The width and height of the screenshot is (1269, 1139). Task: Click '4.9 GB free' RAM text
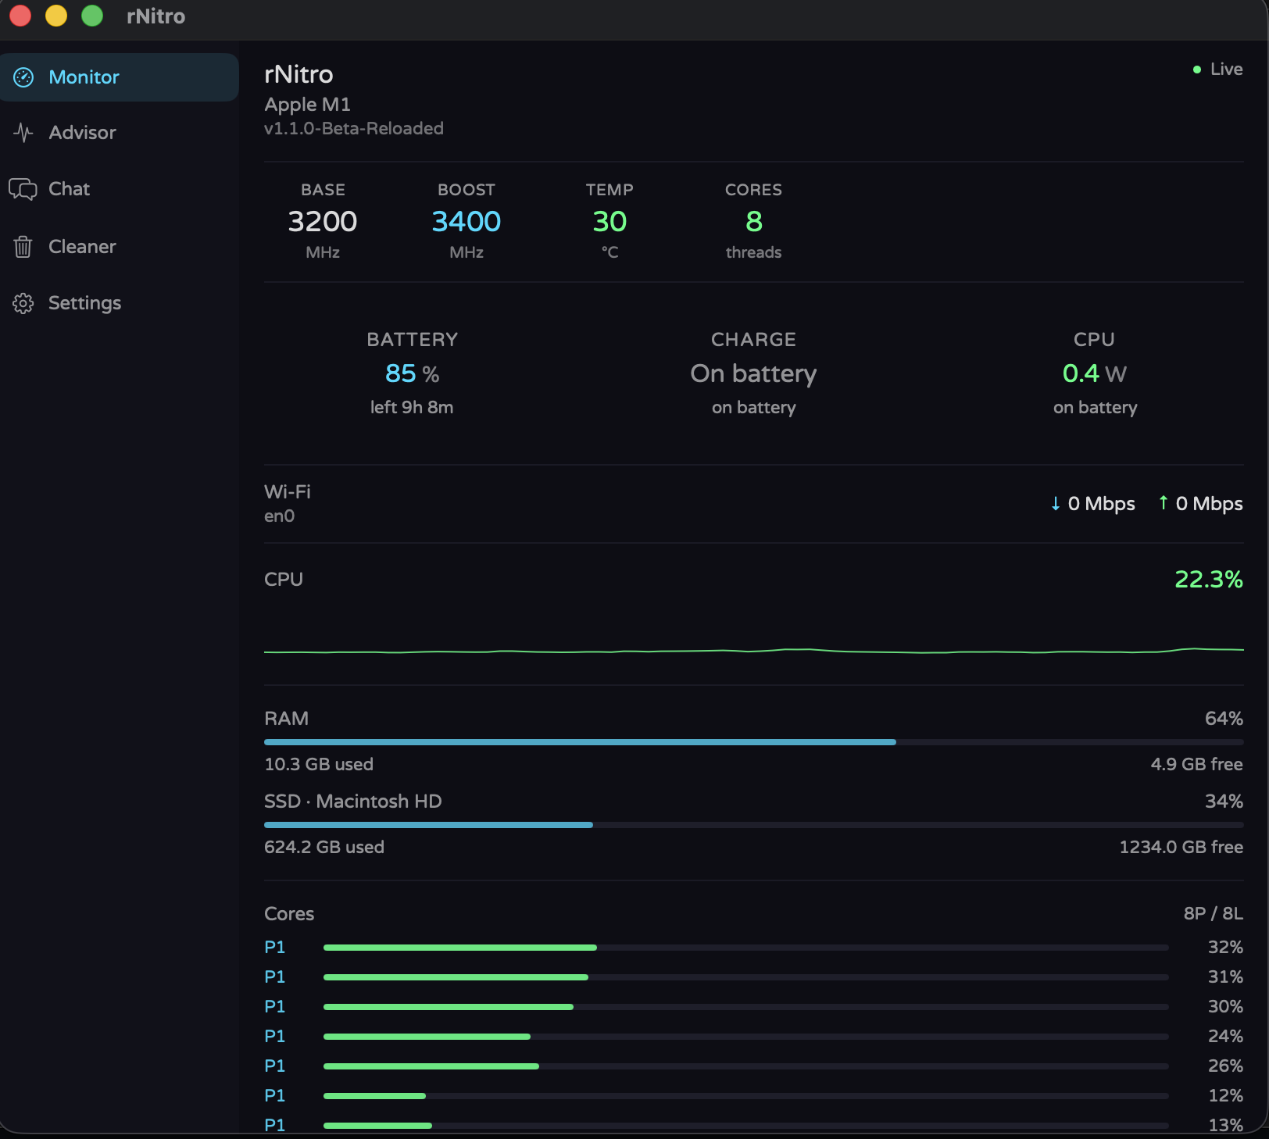click(x=1196, y=765)
